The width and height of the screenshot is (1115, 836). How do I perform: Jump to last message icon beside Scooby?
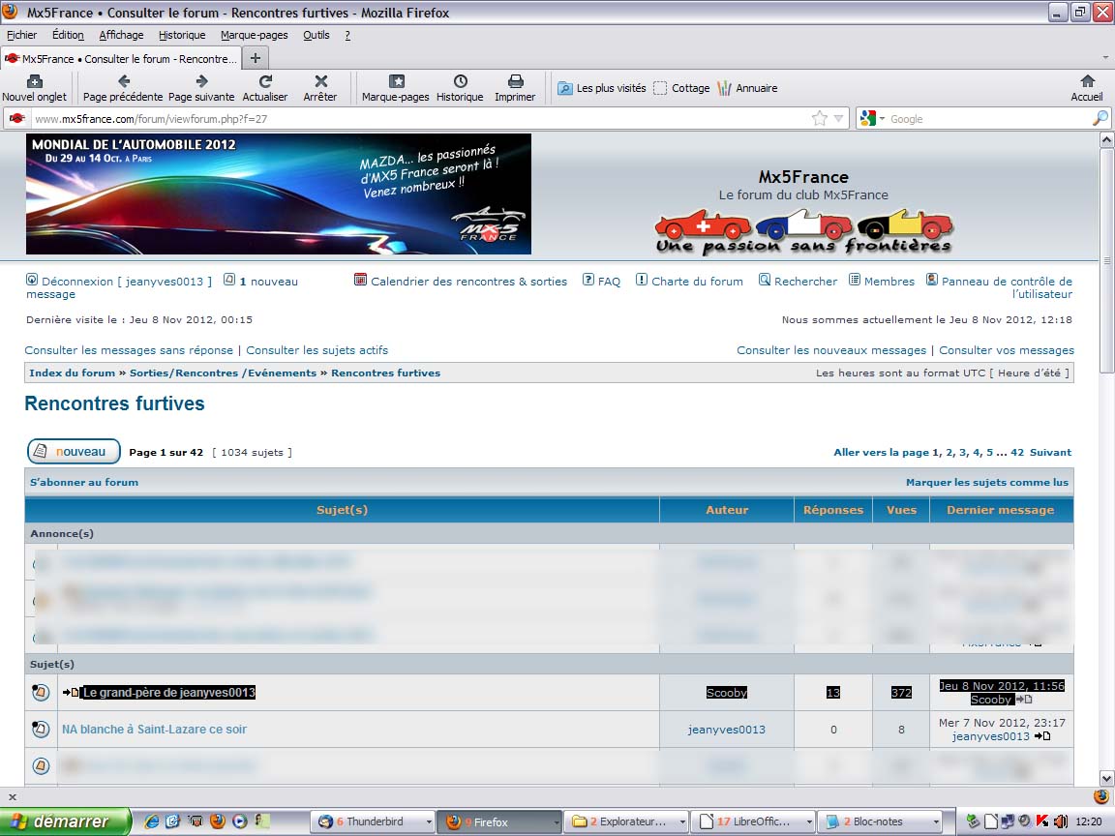click(x=1024, y=700)
